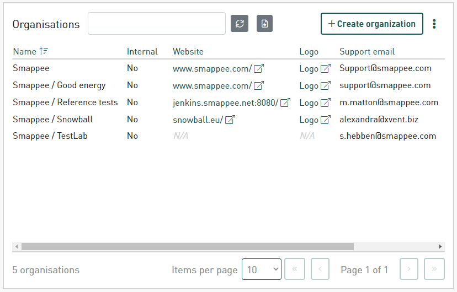Open the three-dot more options menu
This screenshot has width=457, height=292.
pos(434,24)
